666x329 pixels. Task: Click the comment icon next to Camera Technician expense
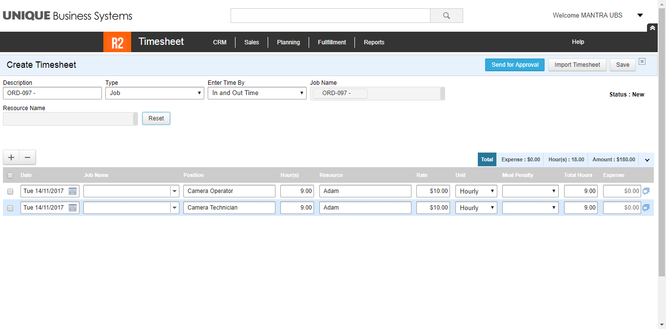click(x=646, y=207)
